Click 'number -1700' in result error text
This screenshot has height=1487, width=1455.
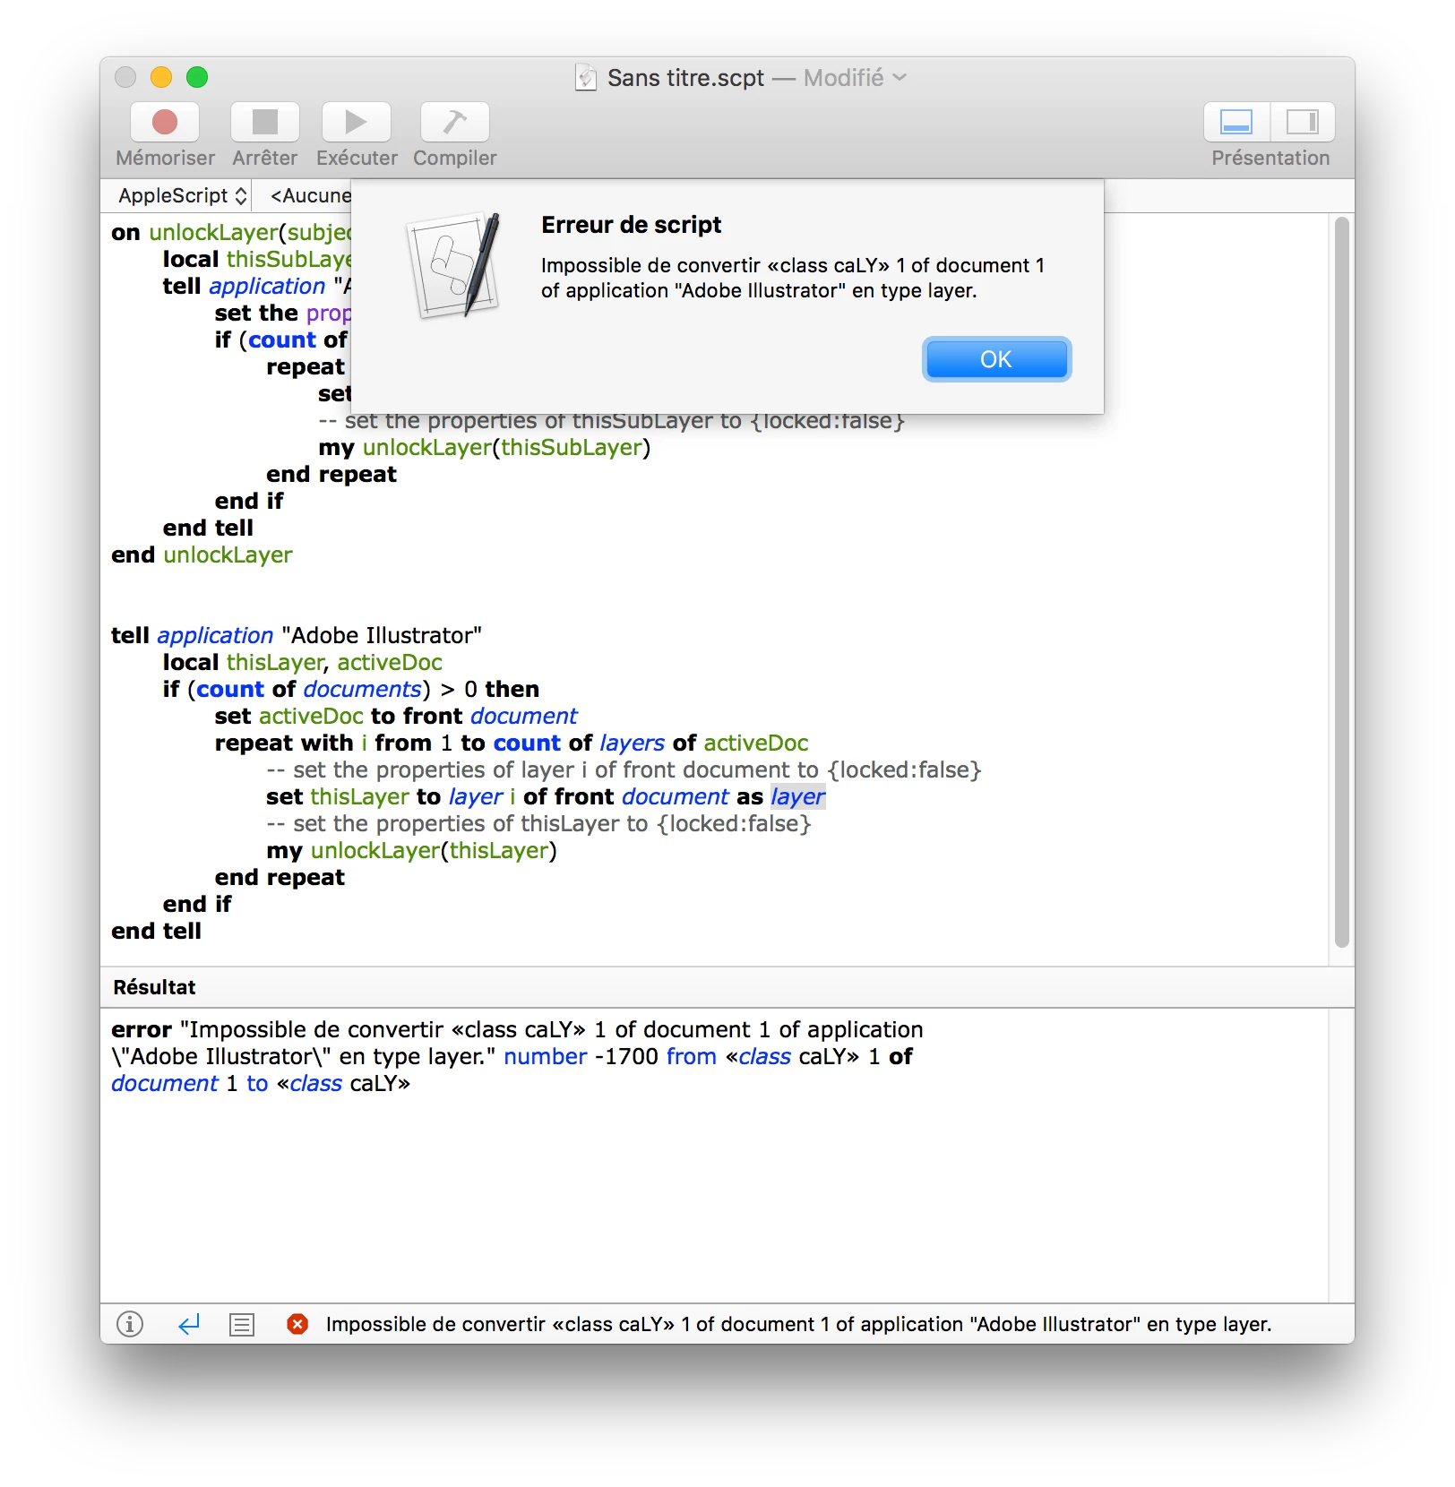tap(581, 1056)
